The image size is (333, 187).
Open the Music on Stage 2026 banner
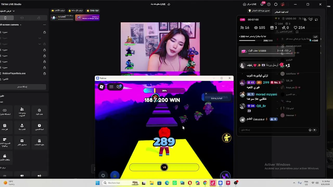pos(87,17)
